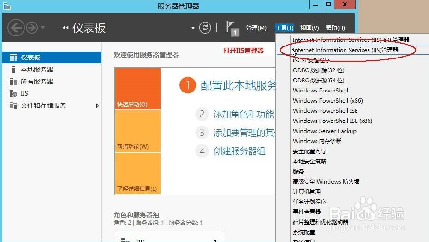Click 添加要管理的其他服务器 link
The image size is (429, 242).
pyautogui.click(x=244, y=133)
